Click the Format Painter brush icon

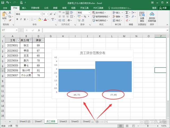pos(10,20)
